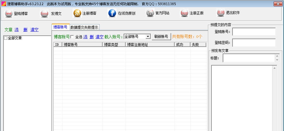The height and width of the screenshot is (131, 284).
Task: Click the red 关闭 exit software icon
Action: [x=221, y=13]
